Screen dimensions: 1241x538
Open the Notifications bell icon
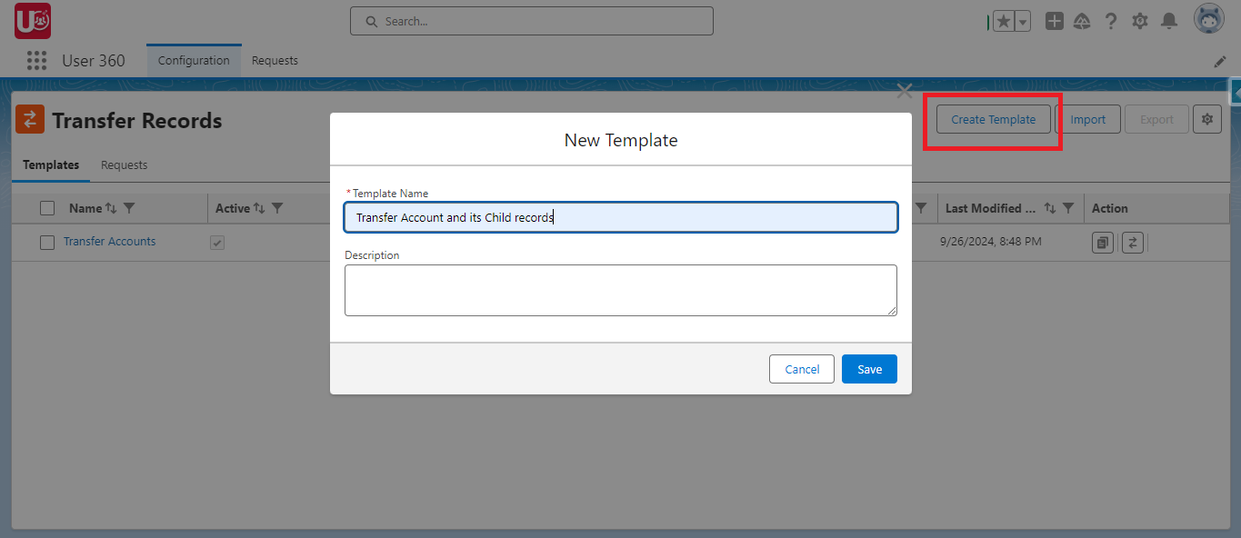tap(1169, 21)
